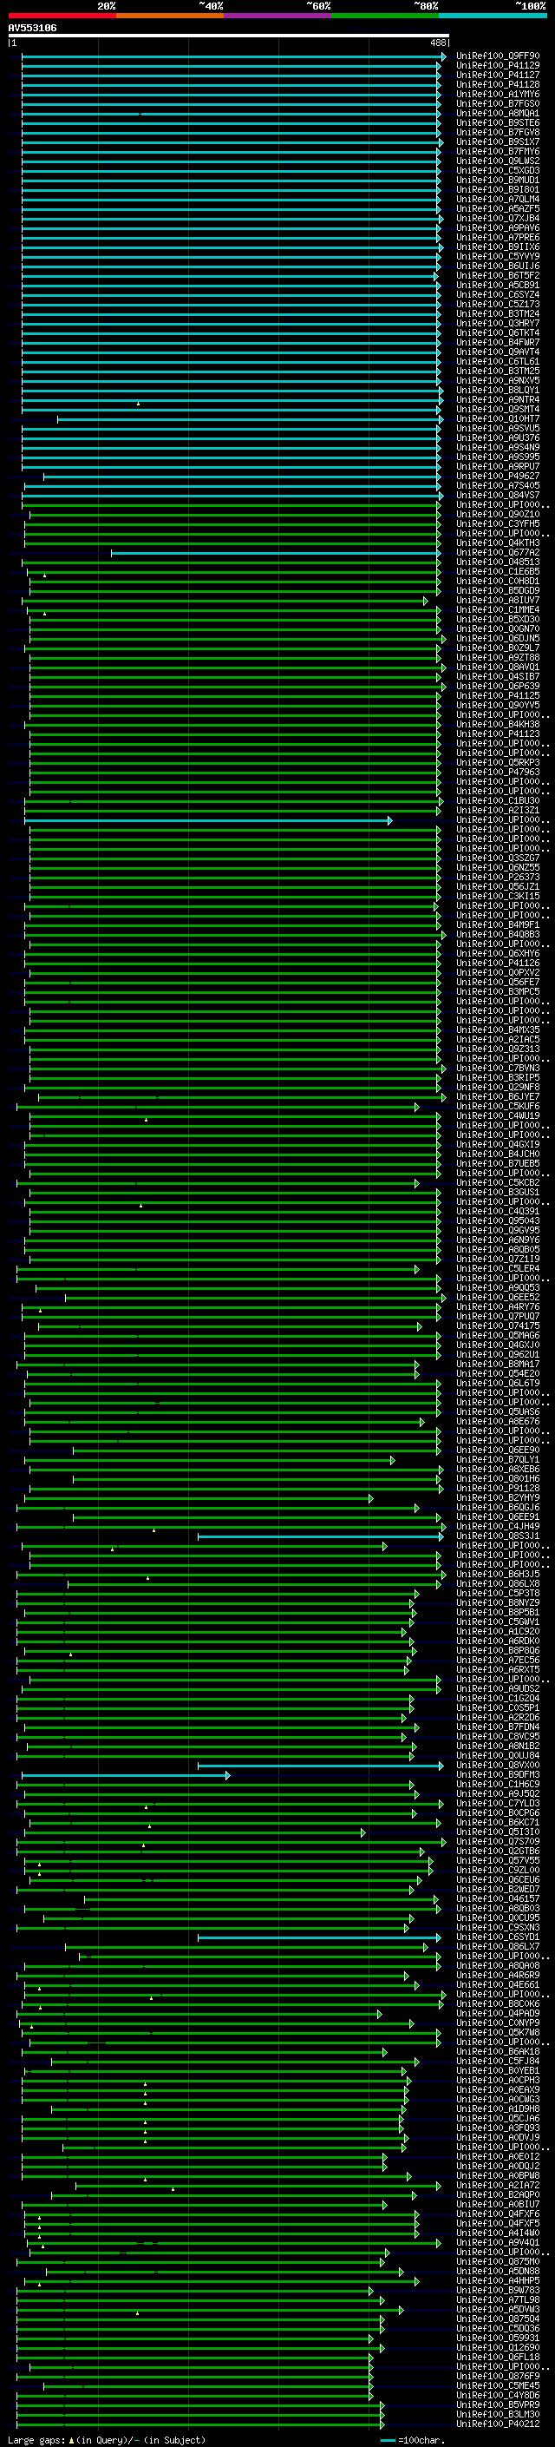Click hit label UniRef100_B9STE6
The height and width of the screenshot is (2447, 555).
tap(498, 122)
